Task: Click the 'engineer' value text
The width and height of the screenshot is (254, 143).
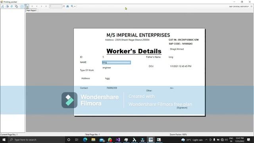Action: coord(107,68)
